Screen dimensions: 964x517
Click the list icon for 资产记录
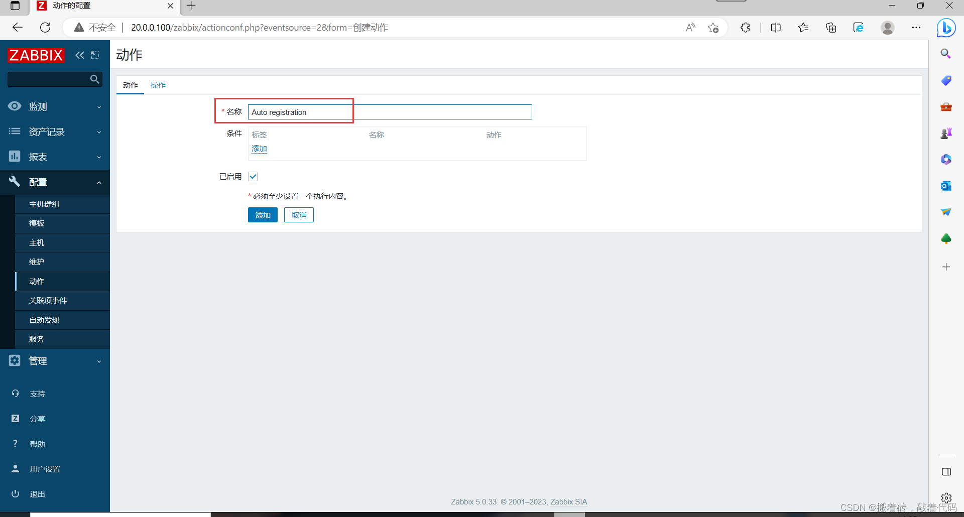[15, 131]
